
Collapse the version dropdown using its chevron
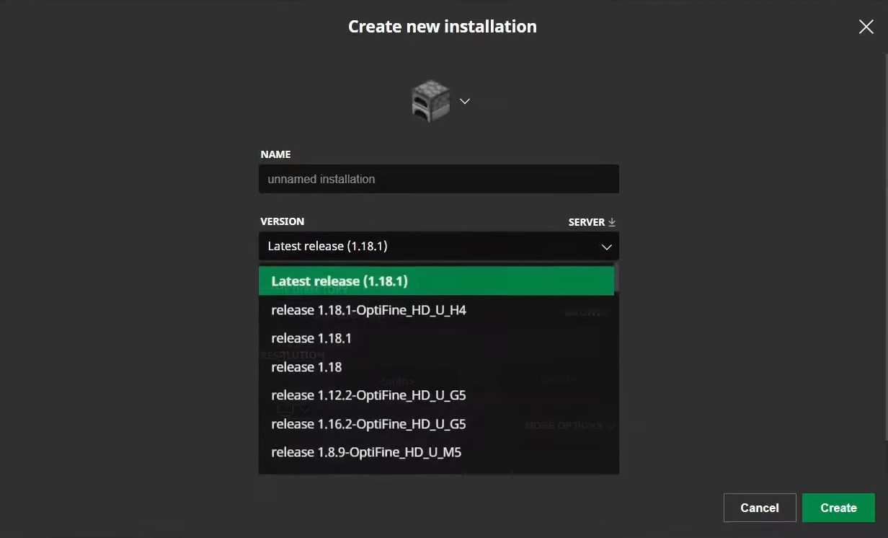(x=606, y=247)
